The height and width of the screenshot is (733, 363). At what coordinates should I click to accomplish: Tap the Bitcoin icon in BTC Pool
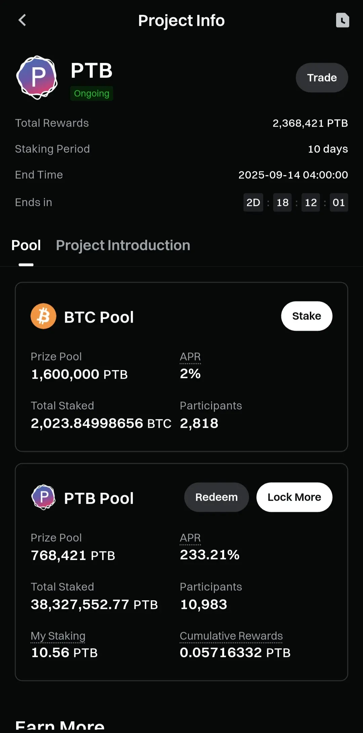43,316
